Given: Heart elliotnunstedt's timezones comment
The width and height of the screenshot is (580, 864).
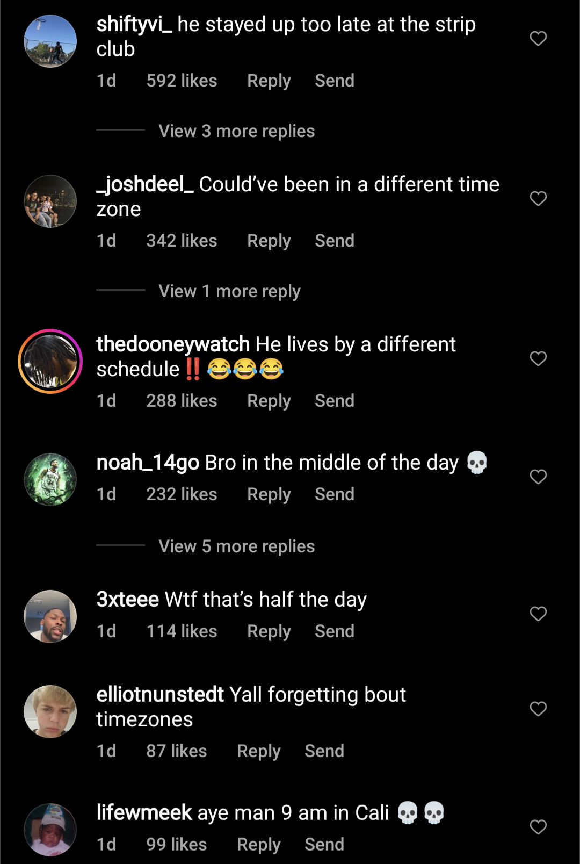Looking at the screenshot, I should 538,709.
